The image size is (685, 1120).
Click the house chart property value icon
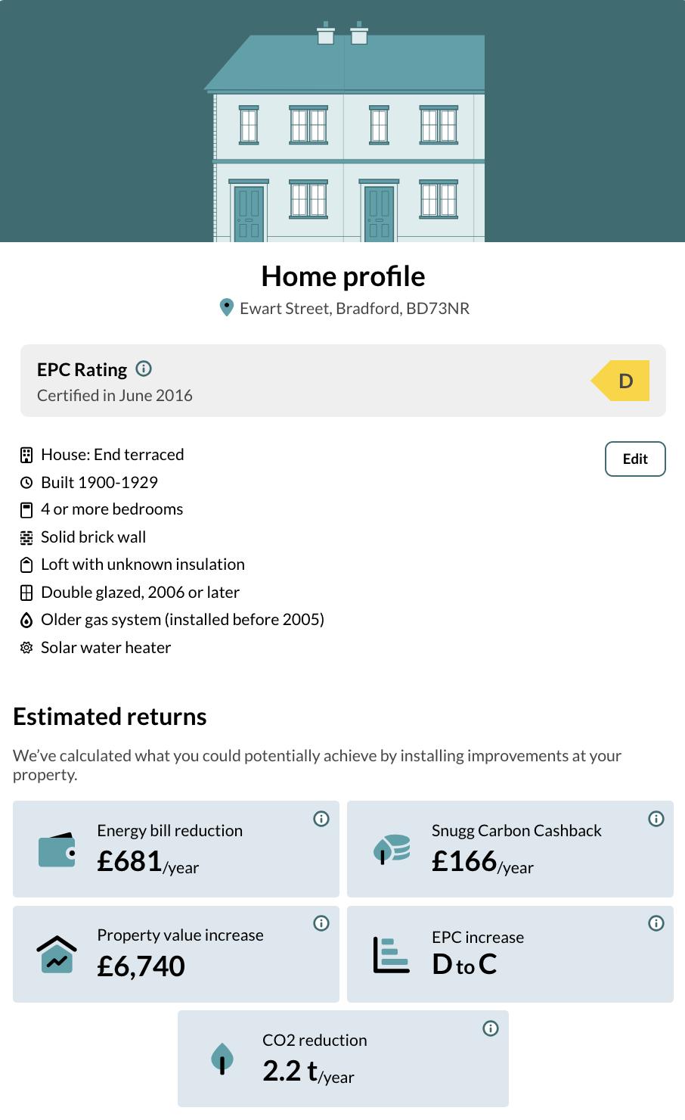click(57, 954)
